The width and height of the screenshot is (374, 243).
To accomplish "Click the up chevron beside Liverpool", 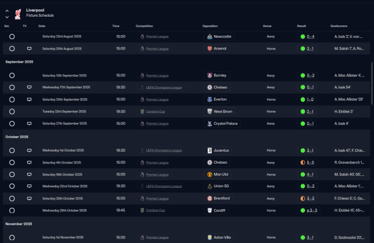I will [7, 10].
